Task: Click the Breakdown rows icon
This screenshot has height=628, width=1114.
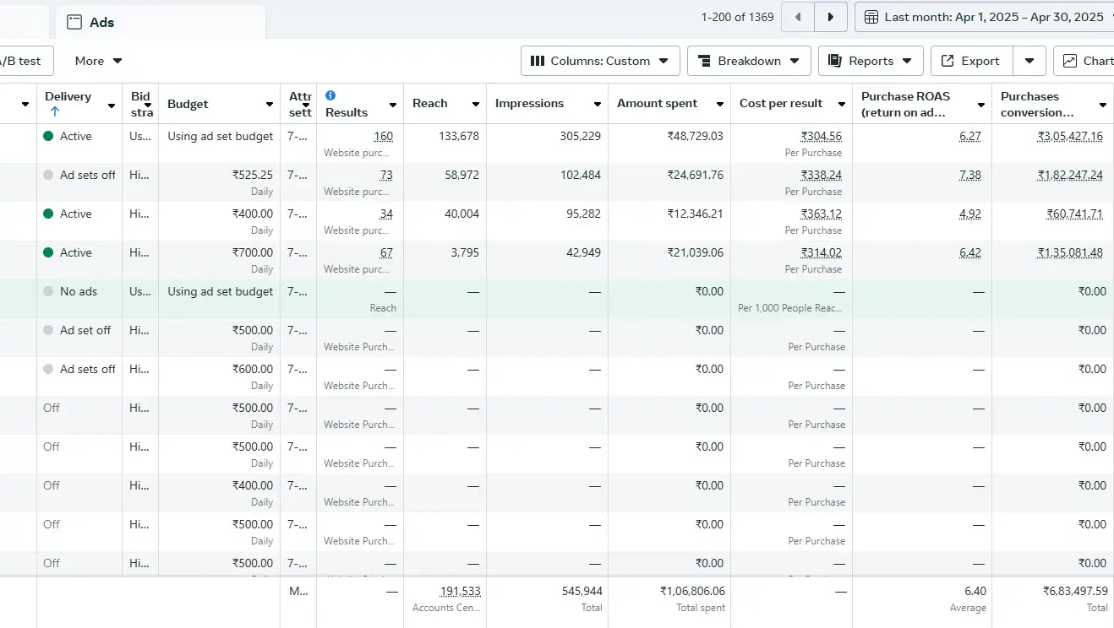Action: (704, 61)
